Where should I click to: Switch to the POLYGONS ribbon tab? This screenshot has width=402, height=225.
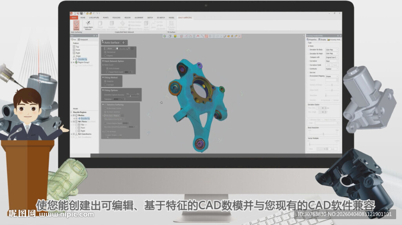[116, 18]
